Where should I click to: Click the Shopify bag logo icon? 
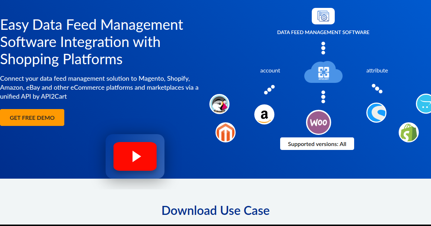pyautogui.click(x=409, y=132)
